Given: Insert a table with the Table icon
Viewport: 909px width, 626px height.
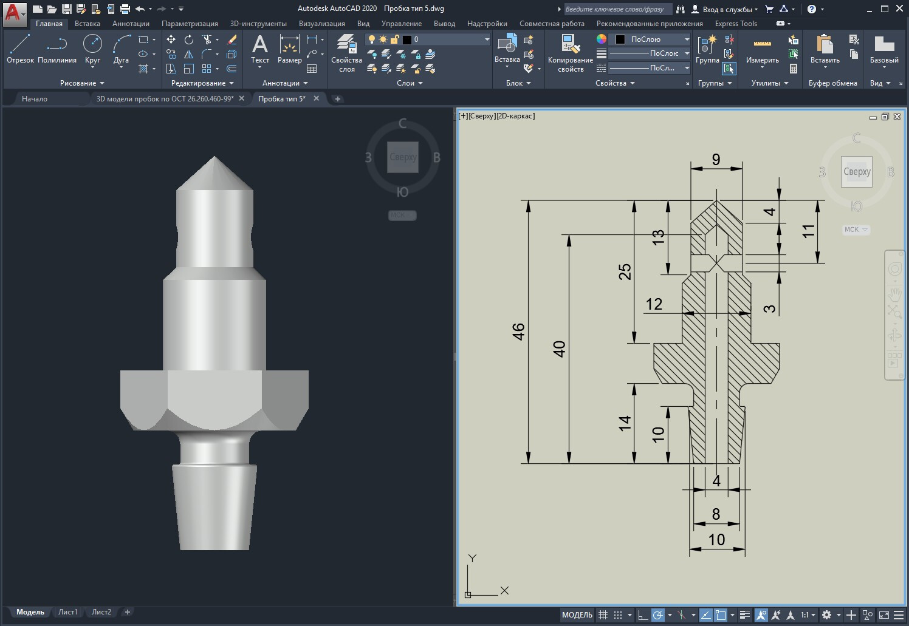Looking at the screenshot, I should tap(312, 69).
